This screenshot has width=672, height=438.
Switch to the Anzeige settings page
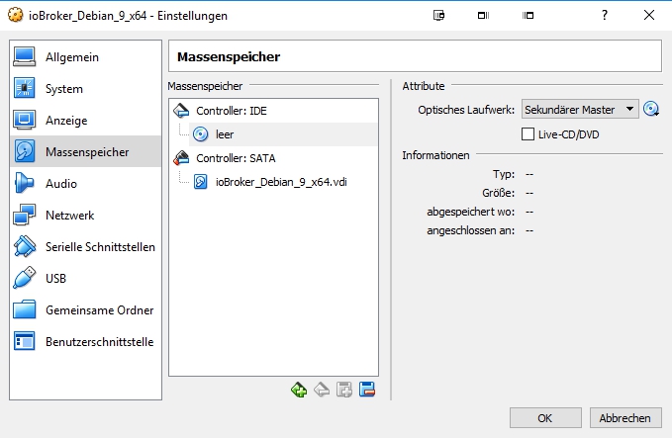85,121
